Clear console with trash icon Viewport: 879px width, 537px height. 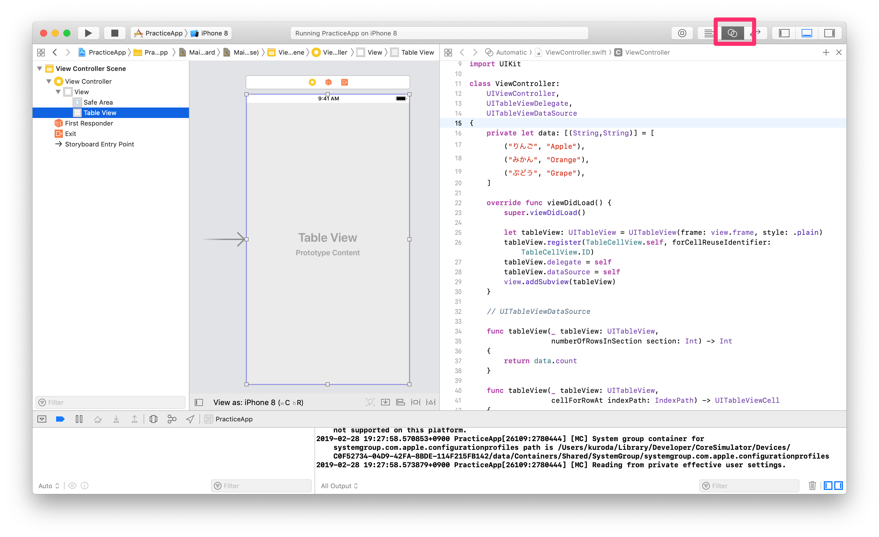pyautogui.click(x=812, y=486)
